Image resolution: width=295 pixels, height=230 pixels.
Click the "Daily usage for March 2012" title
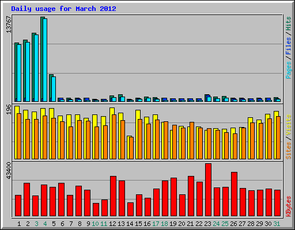[63, 9]
